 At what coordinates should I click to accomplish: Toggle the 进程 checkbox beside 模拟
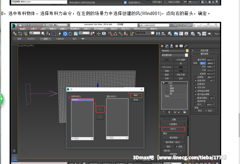[x=177, y=147]
